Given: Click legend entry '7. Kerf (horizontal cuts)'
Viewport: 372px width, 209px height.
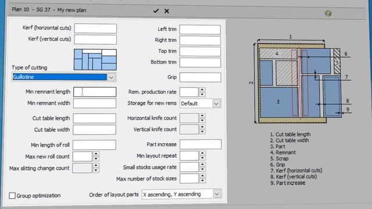Looking at the screenshot, I should click(x=296, y=171).
